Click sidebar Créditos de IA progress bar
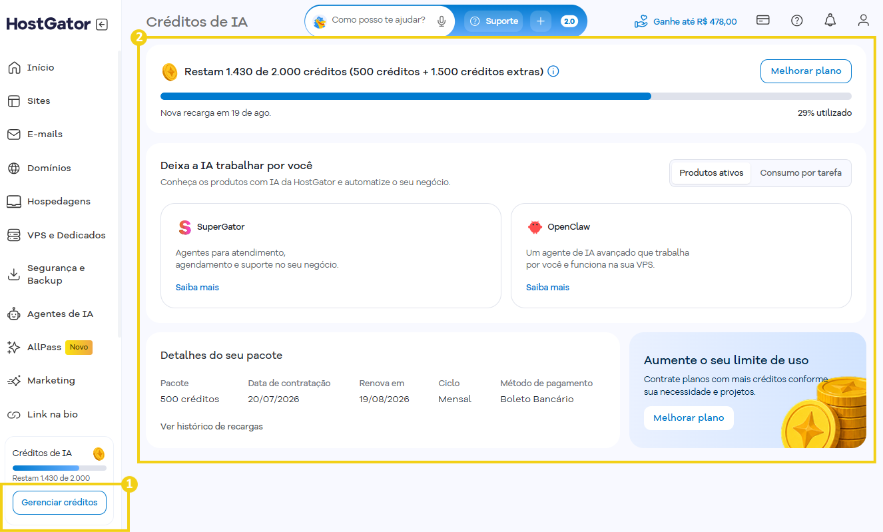 point(59,468)
